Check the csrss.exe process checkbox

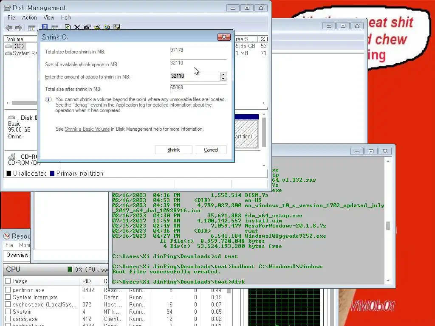[8, 318]
